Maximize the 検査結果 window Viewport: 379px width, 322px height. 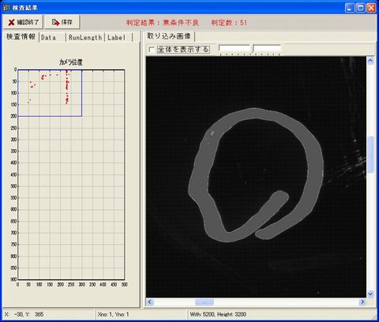pyautogui.click(x=360, y=8)
